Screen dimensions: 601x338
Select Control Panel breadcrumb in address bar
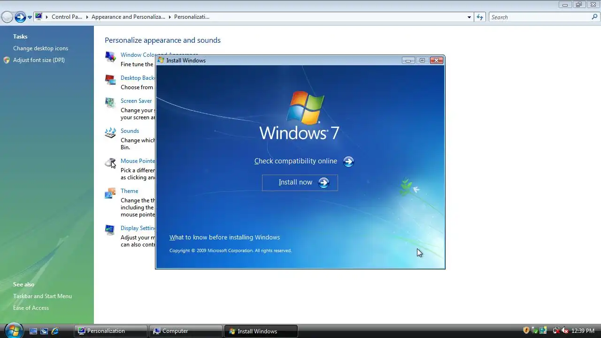(67, 17)
